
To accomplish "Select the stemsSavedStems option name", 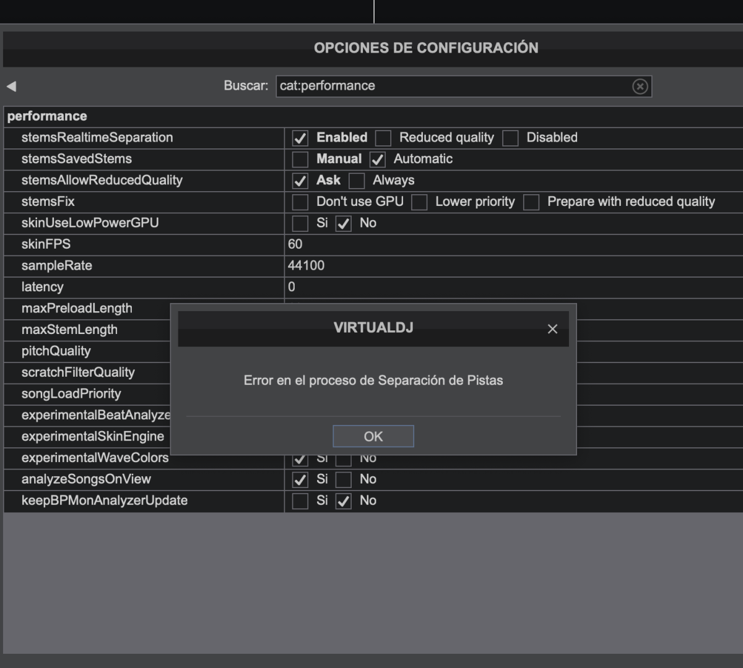I will click(77, 159).
